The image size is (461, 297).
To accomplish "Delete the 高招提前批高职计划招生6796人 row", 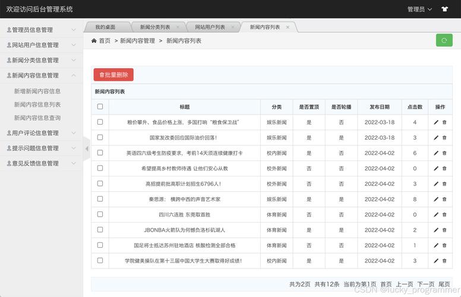I will 444,184.
